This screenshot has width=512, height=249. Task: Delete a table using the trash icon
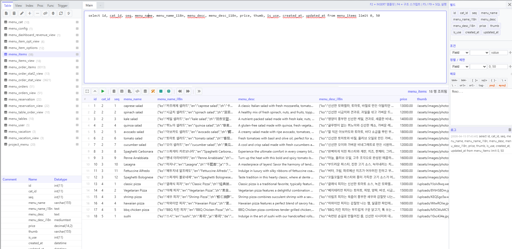tap(14, 13)
